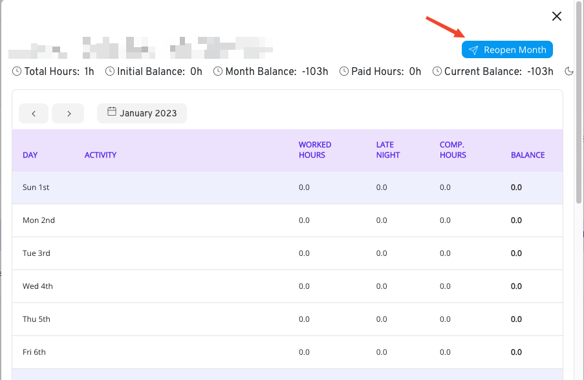Click the Month Balance: -103h summary text
Image resolution: width=584 pixels, height=380 pixels.
pos(277,71)
